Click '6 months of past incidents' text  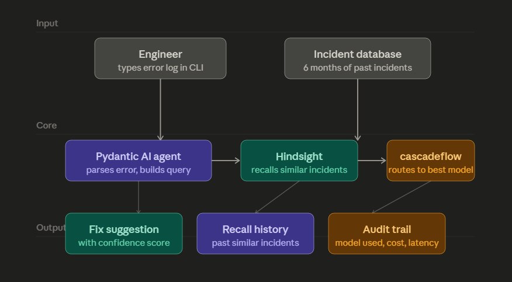[358, 68]
